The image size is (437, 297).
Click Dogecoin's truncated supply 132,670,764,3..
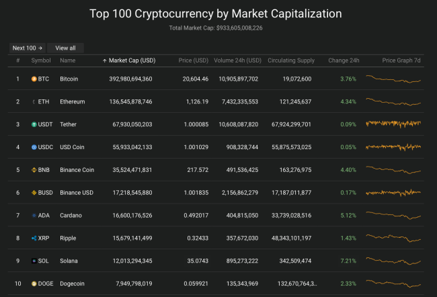coord(297,284)
